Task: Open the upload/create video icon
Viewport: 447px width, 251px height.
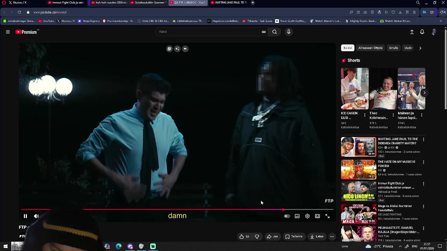Action: (x=412, y=32)
